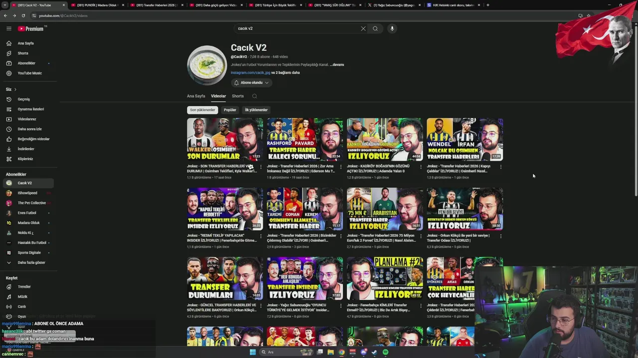Screen dimensions: 638x358
Task: Open the WALKER OSIMHEN SON DURUMLAR thumbnail
Action: point(225,139)
